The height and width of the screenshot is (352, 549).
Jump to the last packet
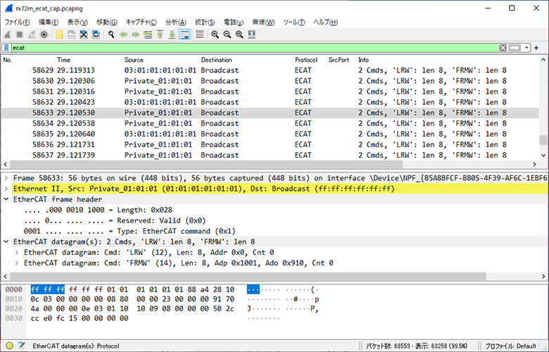[172, 34]
